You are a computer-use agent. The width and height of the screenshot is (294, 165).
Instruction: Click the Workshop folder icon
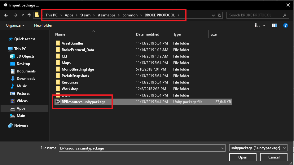(x=58, y=89)
